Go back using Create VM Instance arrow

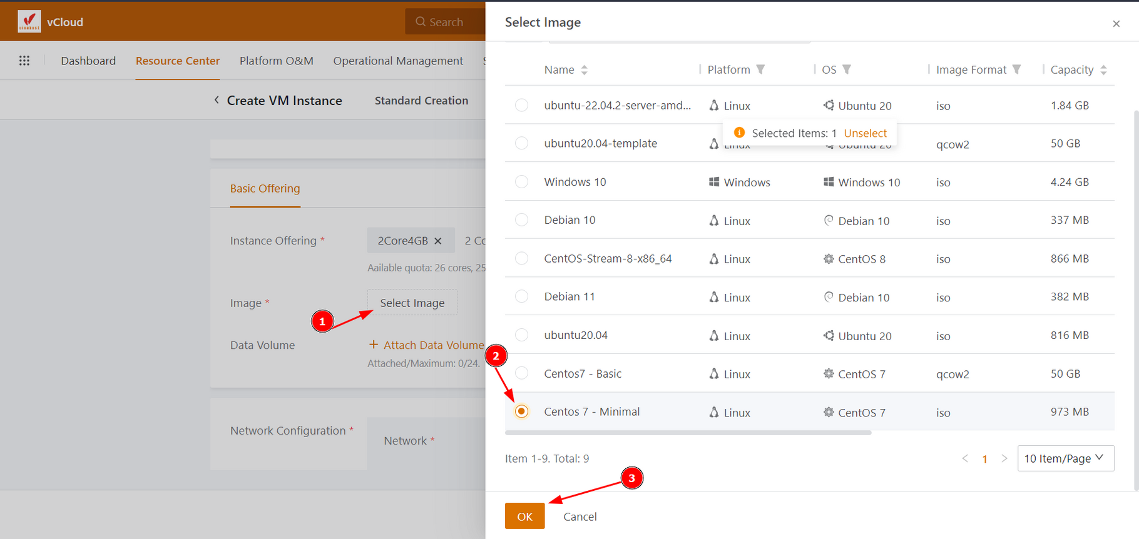click(x=217, y=100)
